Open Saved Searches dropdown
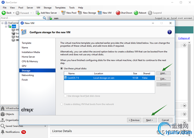Viewport: 194px width, 138px height. (x=45, y=126)
